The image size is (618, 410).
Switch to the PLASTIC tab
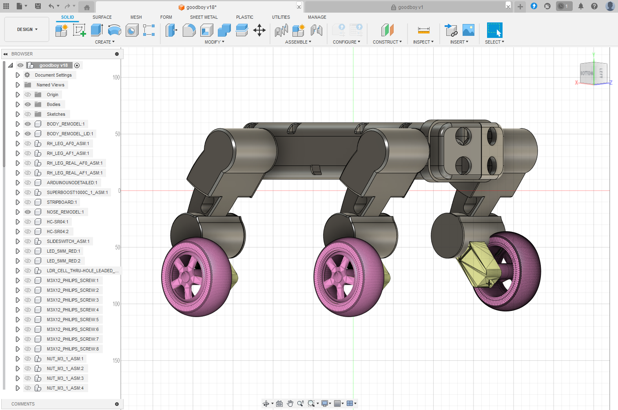click(x=245, y=17)
